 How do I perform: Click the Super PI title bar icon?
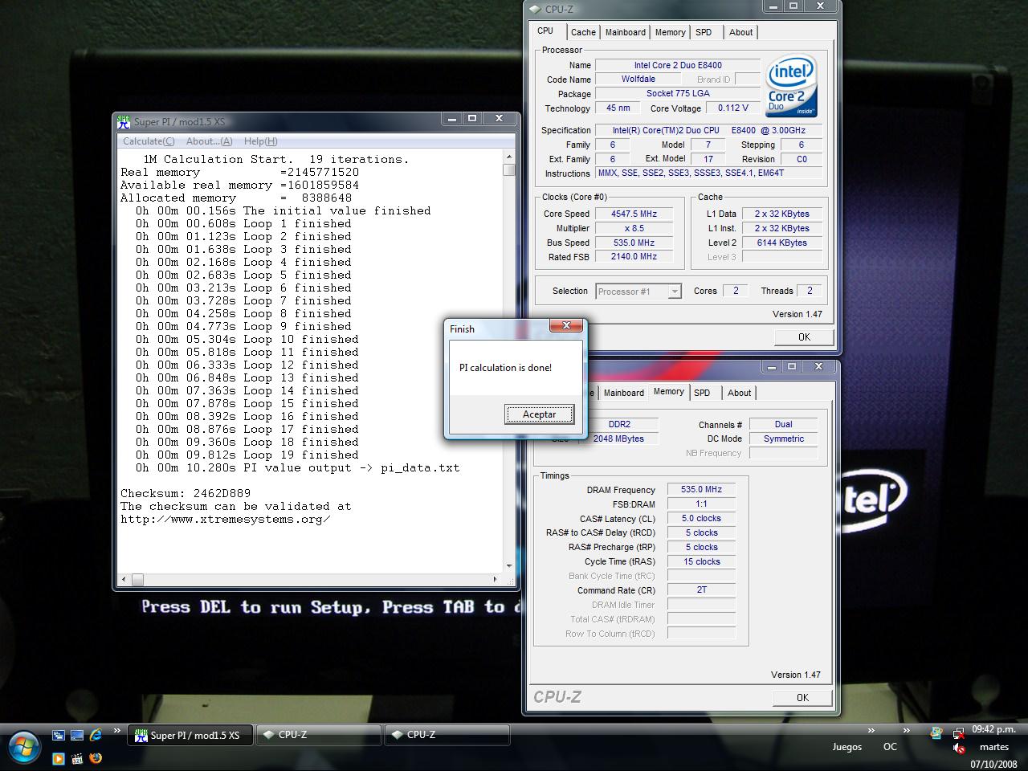(124, 121)
